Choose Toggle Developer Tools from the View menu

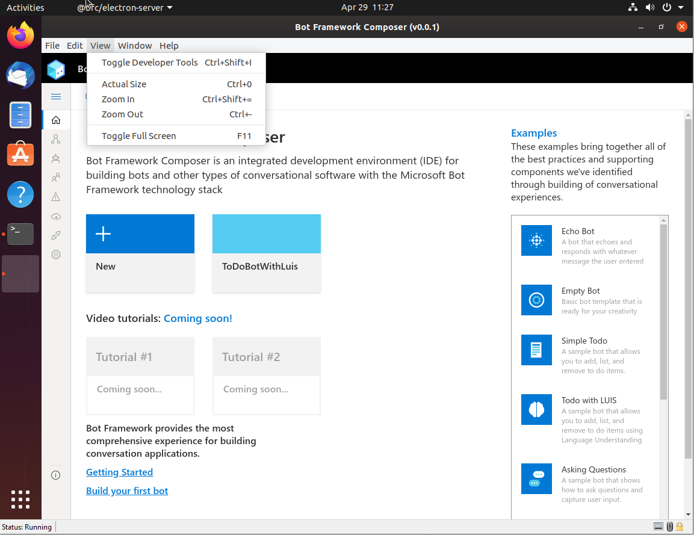coord(176,63)
